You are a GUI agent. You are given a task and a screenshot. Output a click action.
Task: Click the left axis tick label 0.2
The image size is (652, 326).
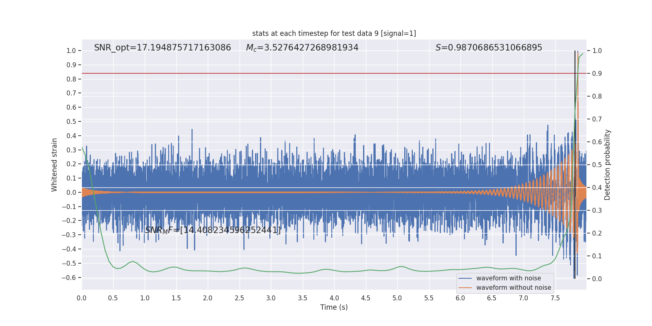coord(71,164)
